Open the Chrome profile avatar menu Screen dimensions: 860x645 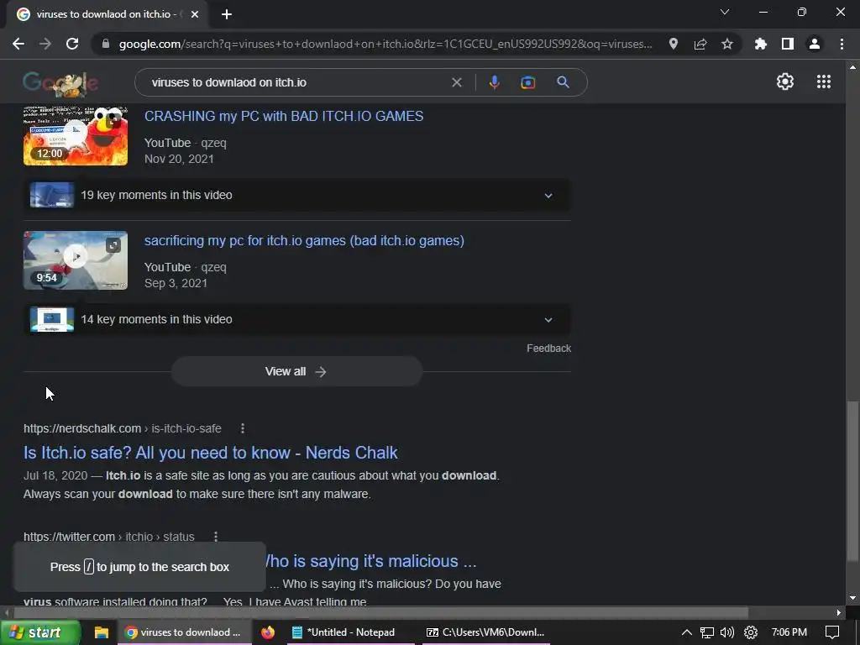(x=815, y=44)
